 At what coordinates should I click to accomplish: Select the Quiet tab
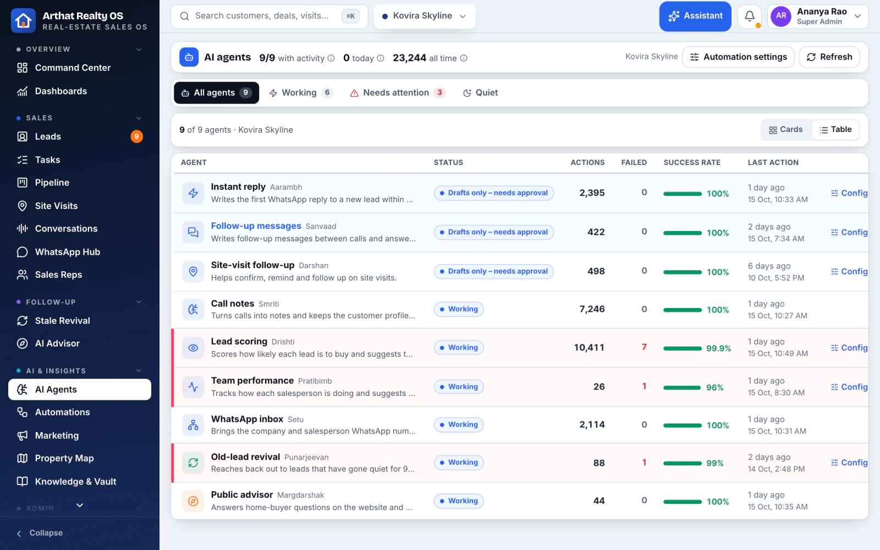tap(481, 93)
